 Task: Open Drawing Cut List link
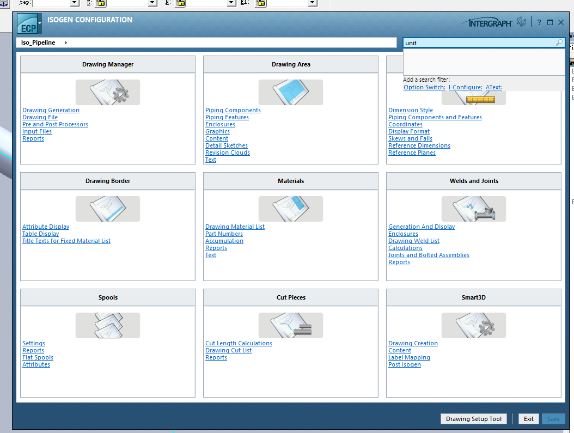(228, 350)
